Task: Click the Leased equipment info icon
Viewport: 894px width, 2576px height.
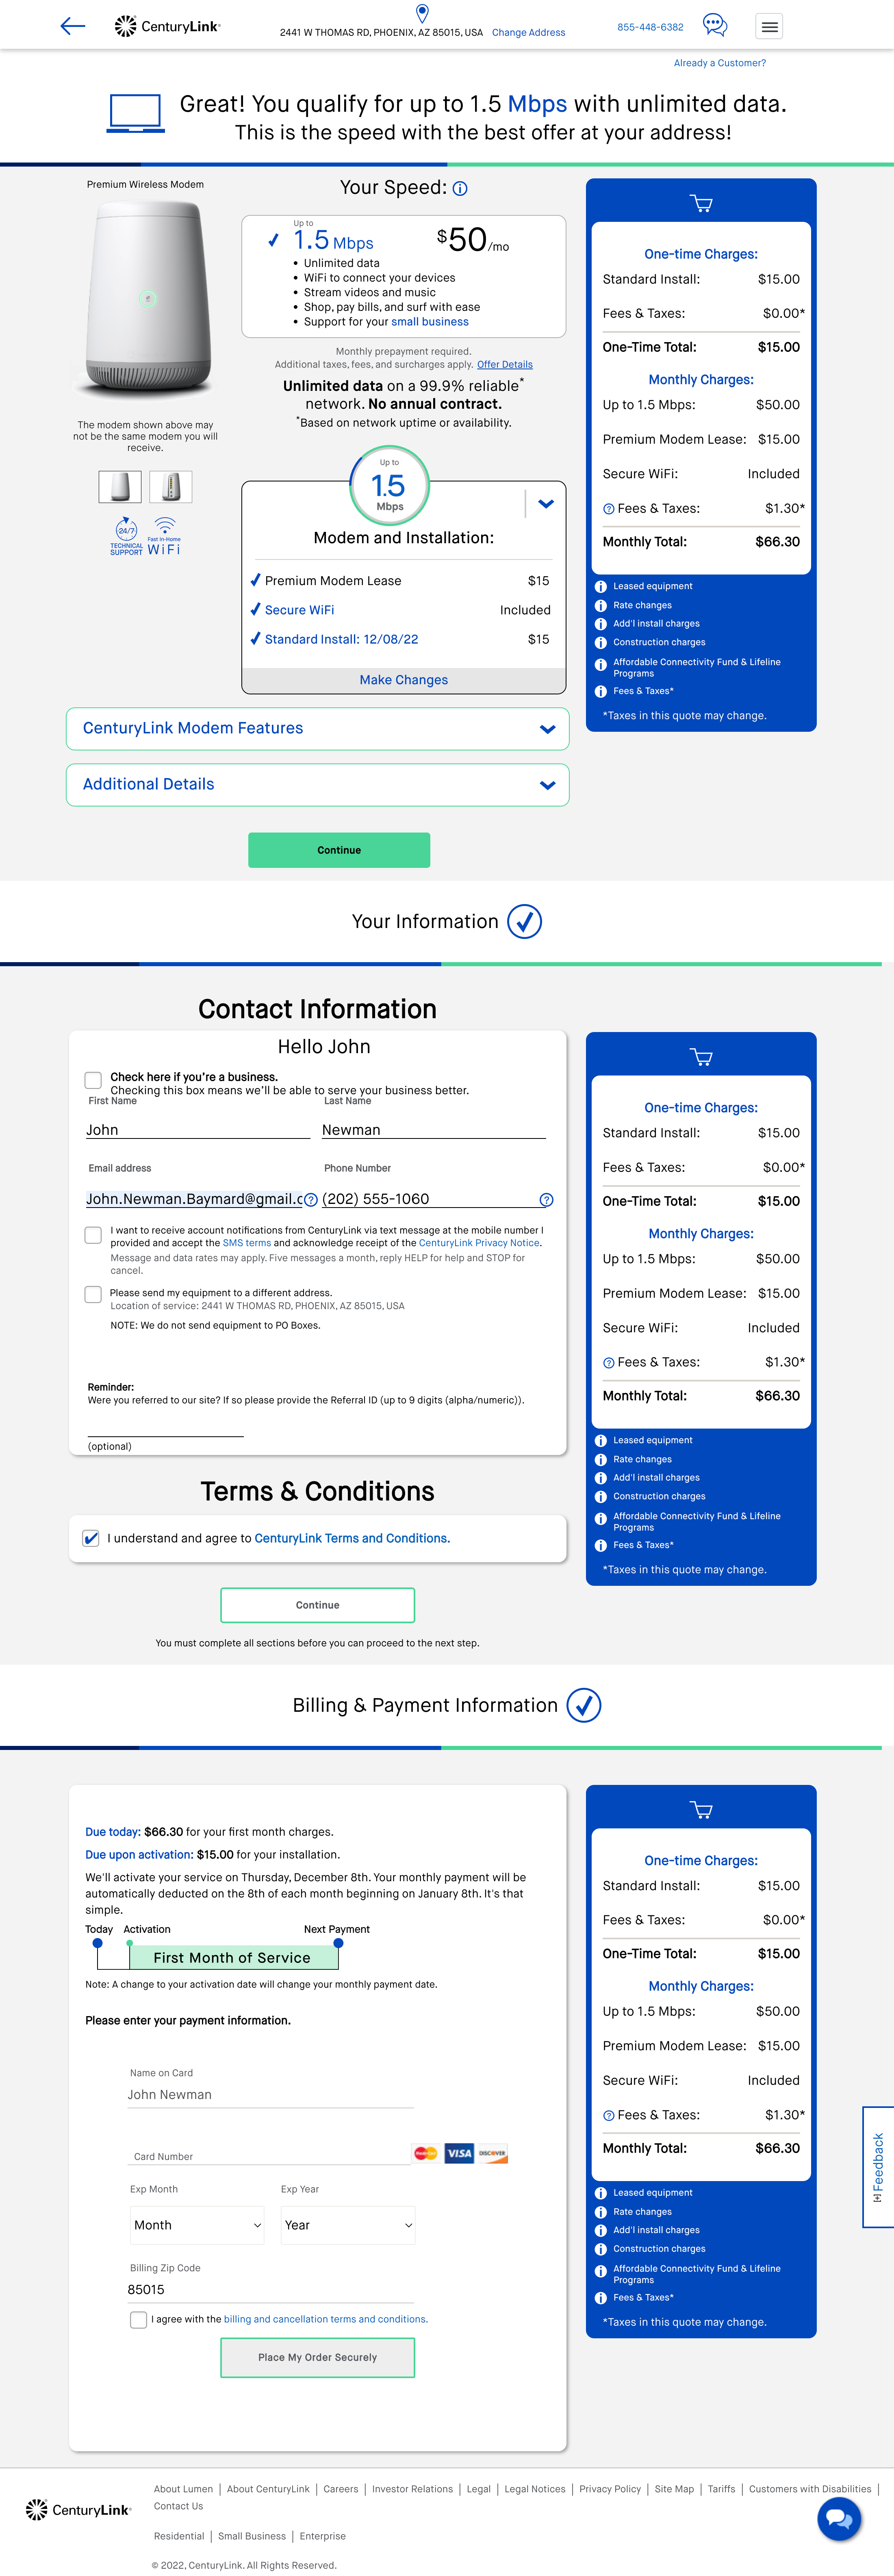Action: 601,587
